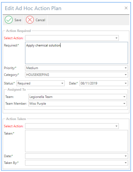Click the Taken By label
The width and height of the screenshot is (133, 172).
pyautogui.click(x=11, y=163)
